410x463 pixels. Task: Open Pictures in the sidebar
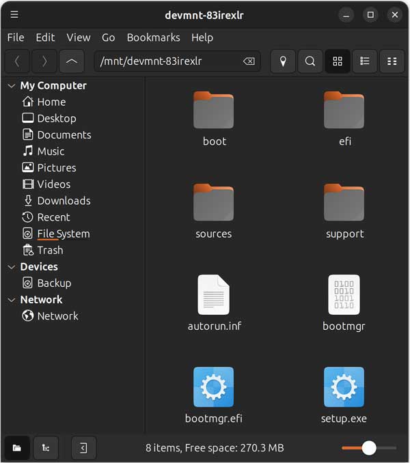49,168
